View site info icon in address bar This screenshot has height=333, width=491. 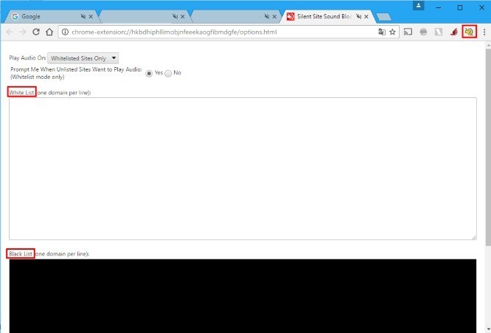pyautogui.click(x=65, y=32)
